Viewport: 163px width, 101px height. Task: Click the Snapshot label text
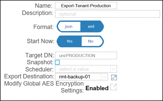(40, 62)
